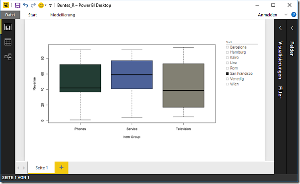Open the quick access toolbar customize arrow

click(x=50, y=5)
